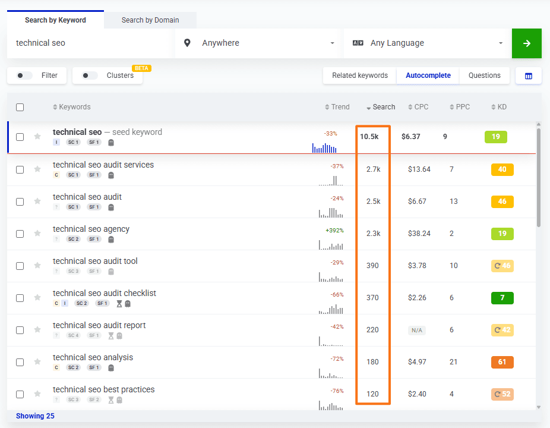Check the technical seo seed keyword checkbox
550x428 pixels.
(20, 137)
